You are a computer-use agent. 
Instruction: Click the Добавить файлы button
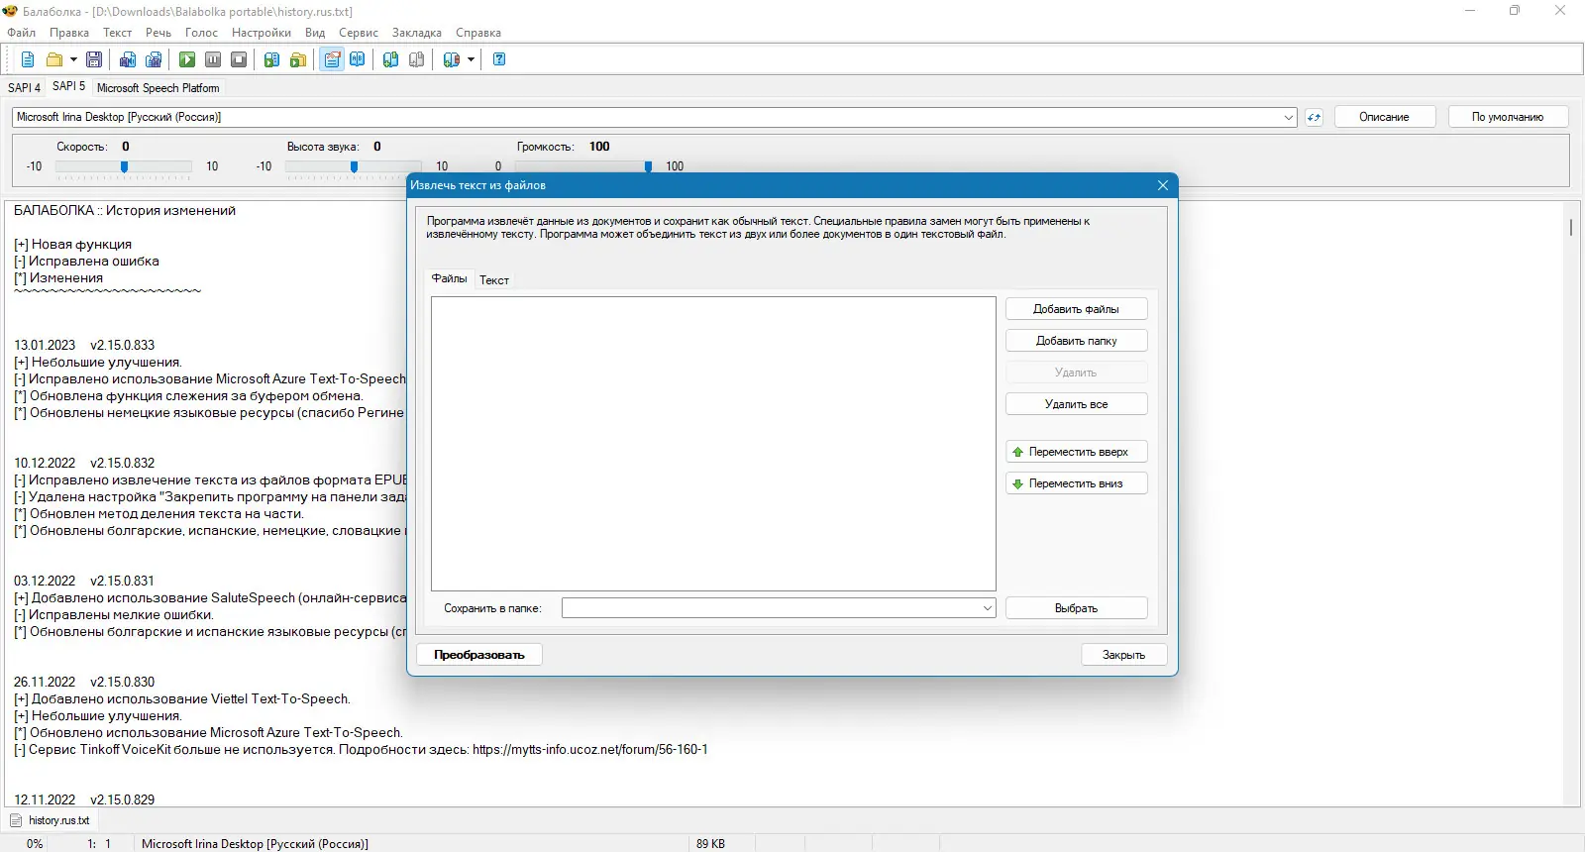pos(1076,309)
